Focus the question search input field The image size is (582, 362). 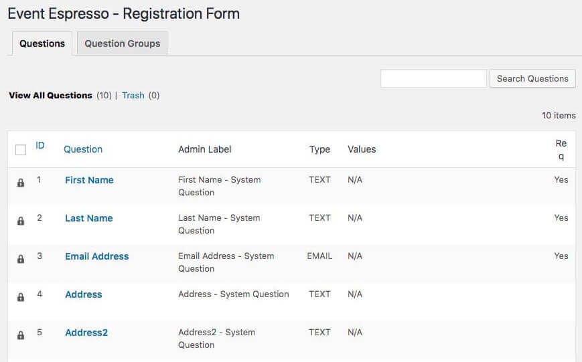[433, 79]
